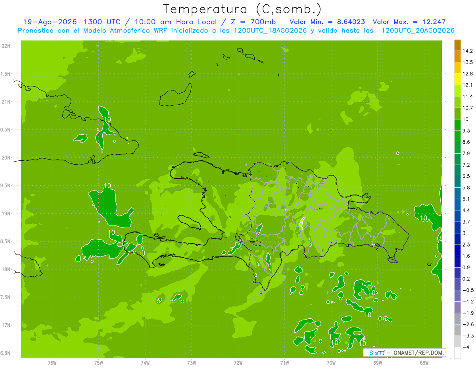This screenshot has height=368, width=476.
Task: Pick the swatch between 9.3 and 10
Action: coord(457,125)
